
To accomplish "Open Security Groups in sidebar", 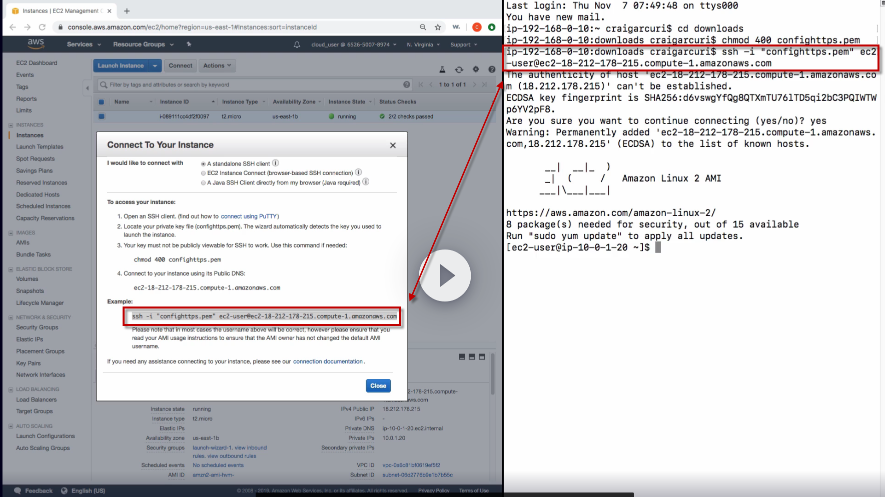I will tap(37, 327).
